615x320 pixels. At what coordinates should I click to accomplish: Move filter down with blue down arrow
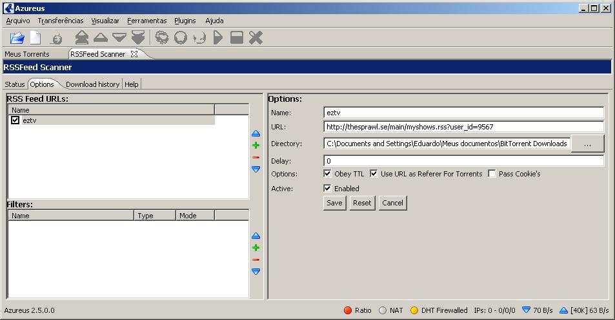[x=256, y=272]
